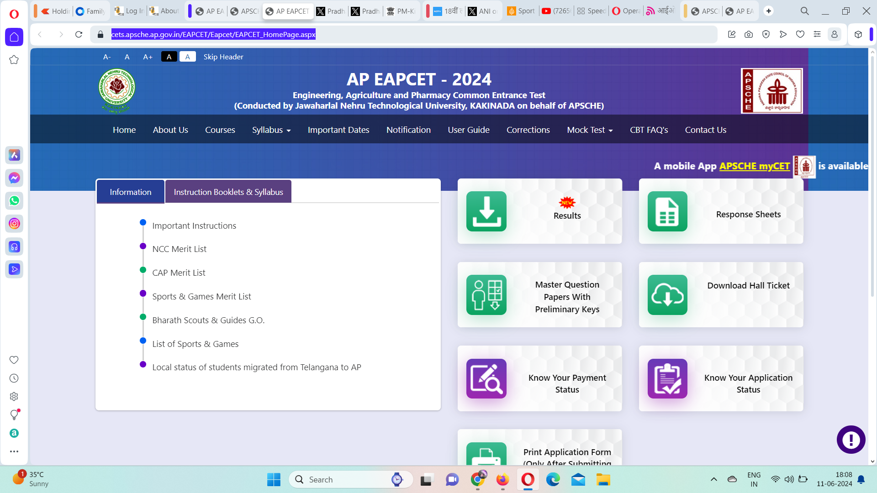877x493 pixels.
Task: Open Corrections menu item
Action: coord(528,130)
